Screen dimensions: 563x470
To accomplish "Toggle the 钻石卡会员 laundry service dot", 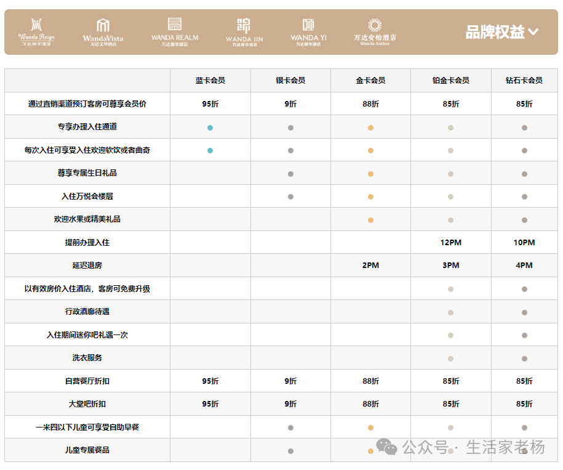I will [x=523, y=357].
